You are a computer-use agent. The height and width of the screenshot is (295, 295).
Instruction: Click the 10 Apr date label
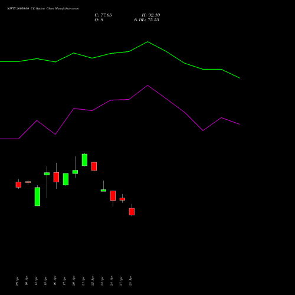pyautogui.click(x=27, y=281)
